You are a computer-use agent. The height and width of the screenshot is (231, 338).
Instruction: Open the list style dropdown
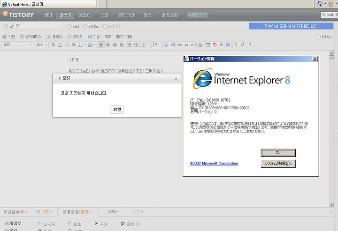point(156,45)
